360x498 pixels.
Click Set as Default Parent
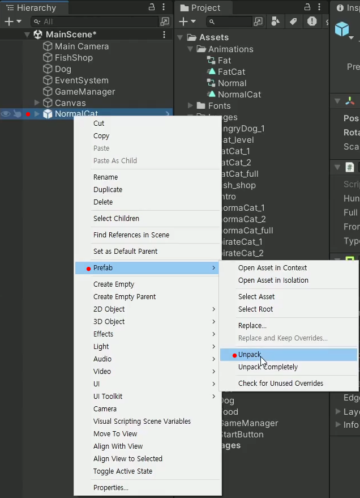148,252
